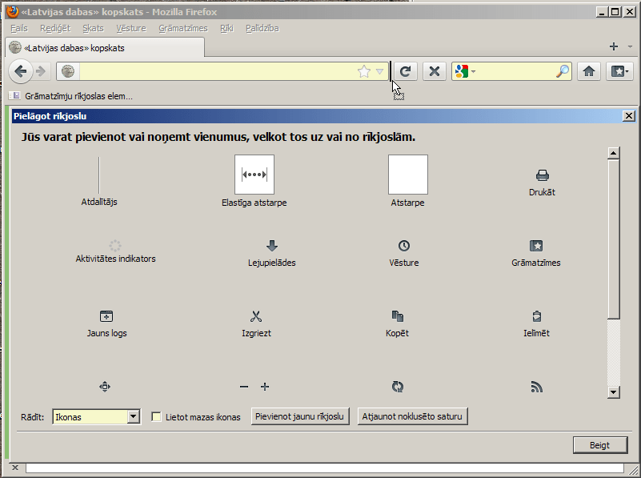Image resolution: width=641 pixels, height=478 pixels.
Task: Open the Google search engine selector
Action: point(465,71)
